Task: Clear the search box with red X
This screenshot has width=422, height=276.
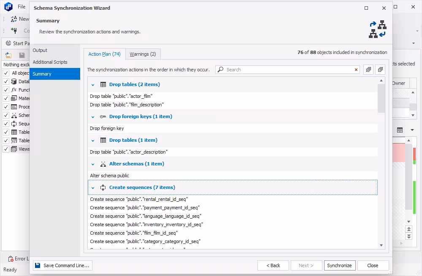Action: 356,70
